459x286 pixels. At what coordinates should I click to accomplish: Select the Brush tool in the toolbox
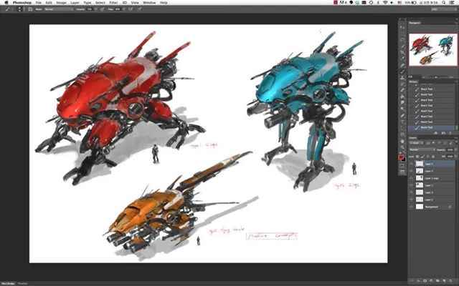point(402,71)
